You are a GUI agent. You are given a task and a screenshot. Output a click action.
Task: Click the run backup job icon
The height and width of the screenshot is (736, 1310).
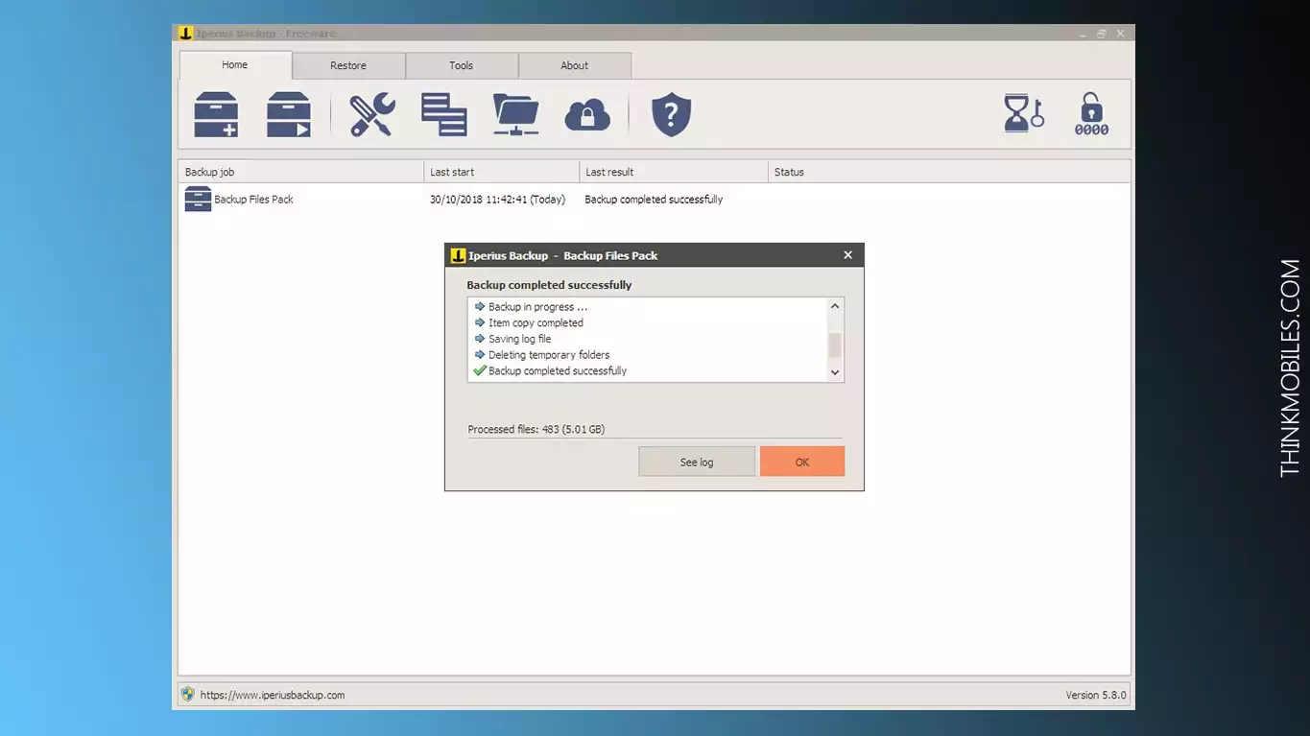289,115
